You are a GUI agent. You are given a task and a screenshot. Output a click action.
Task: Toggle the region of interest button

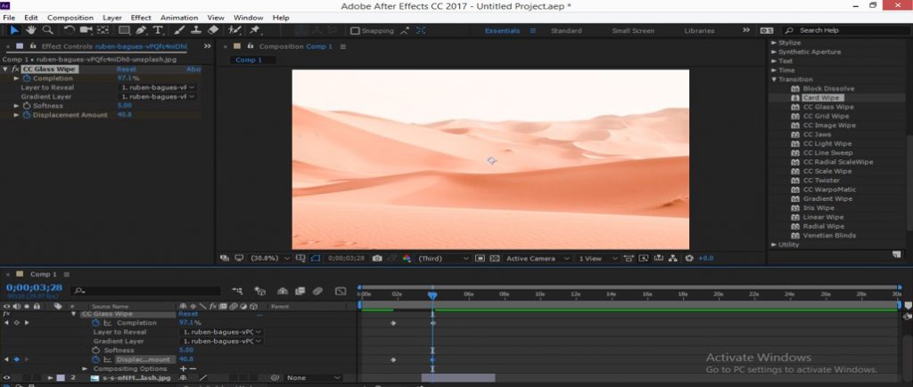pos(481,258)
